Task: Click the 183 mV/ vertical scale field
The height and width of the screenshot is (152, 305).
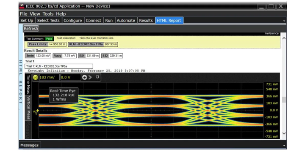Action: (49, 78)
